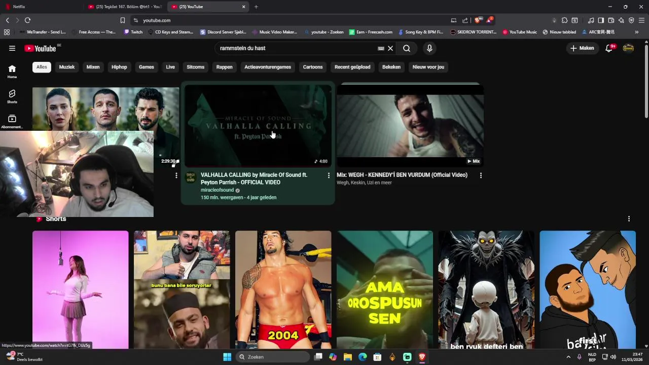
Task: Select the Games filter chip
Action: click(147, 67)
